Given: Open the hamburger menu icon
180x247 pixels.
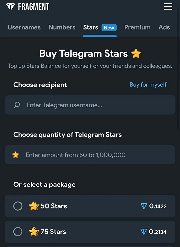Looking at the screenshot, I should tap(168, 7).
